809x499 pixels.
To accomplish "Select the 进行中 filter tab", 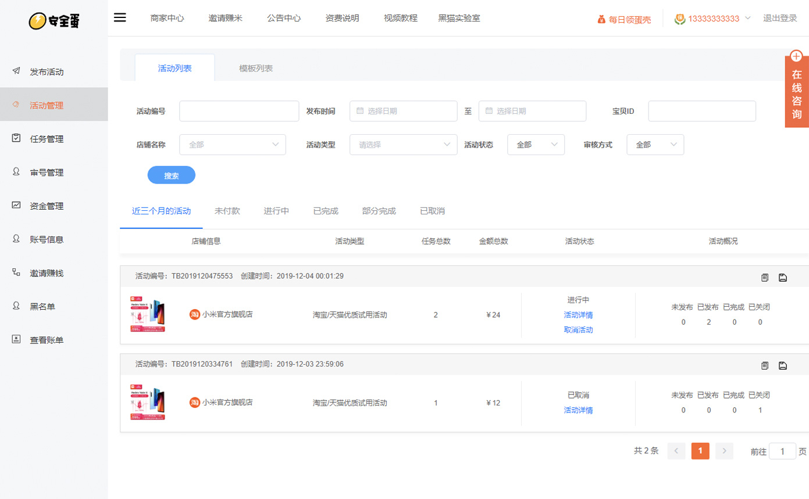I will [x=276, y=211].
